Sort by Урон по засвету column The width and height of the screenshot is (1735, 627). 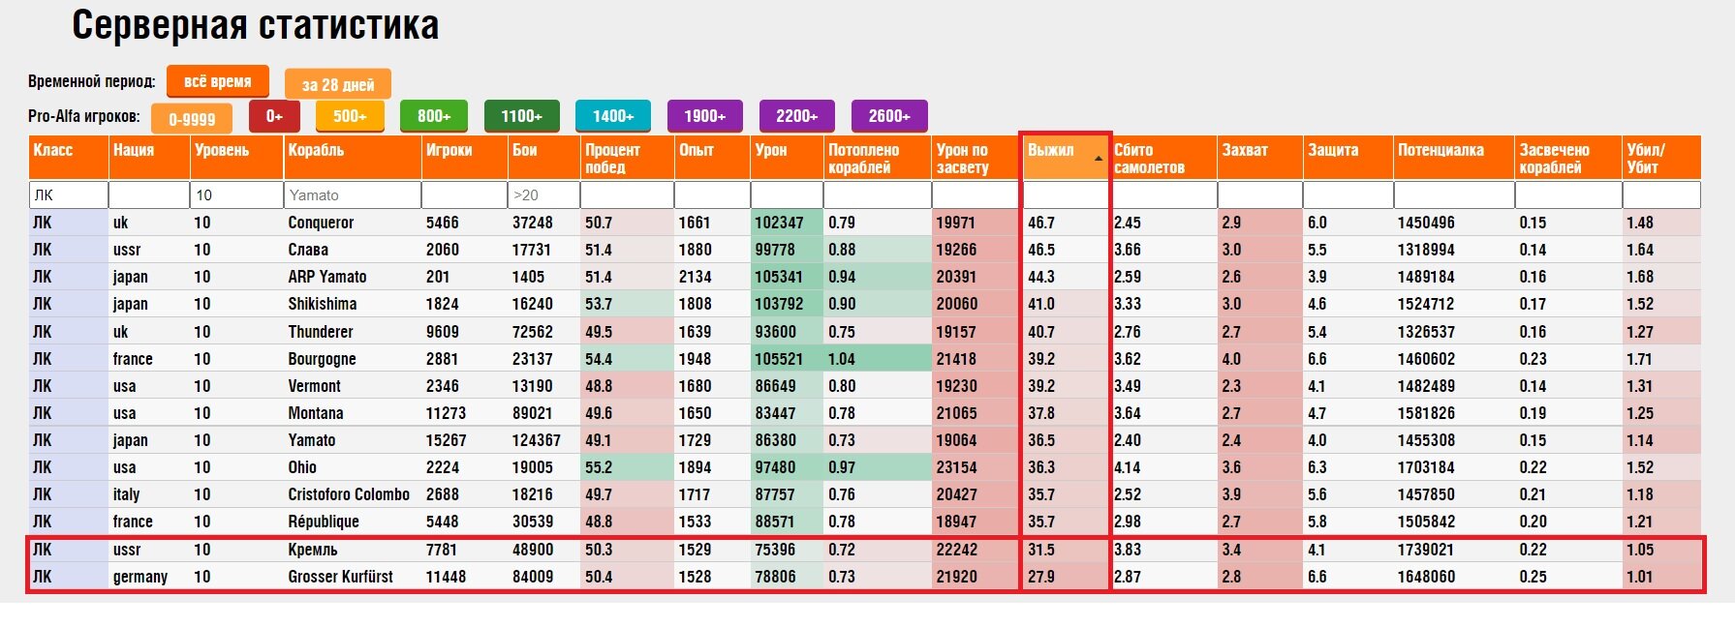(976, 158)
